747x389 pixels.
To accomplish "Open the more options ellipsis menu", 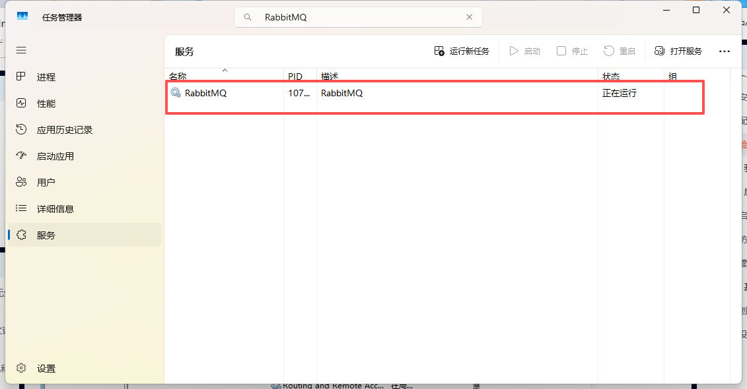I will pyautogui.click(x=724, y=51).
